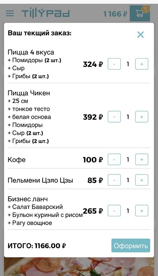158x276 pixels.
Task: Select the Бизнес ланч item name
Action: pos(28,199)
